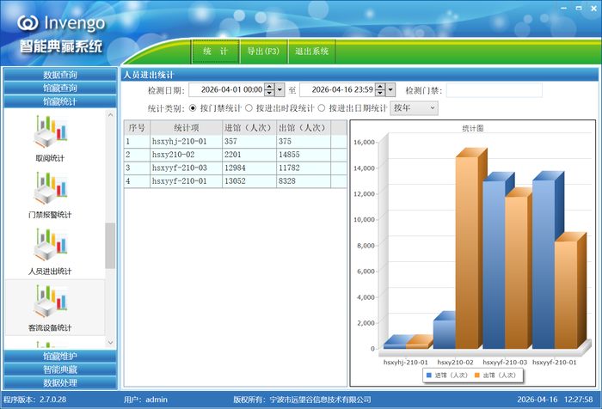Click the 退出系统 button
Screen dimensions: 602x409
[311, 52]
